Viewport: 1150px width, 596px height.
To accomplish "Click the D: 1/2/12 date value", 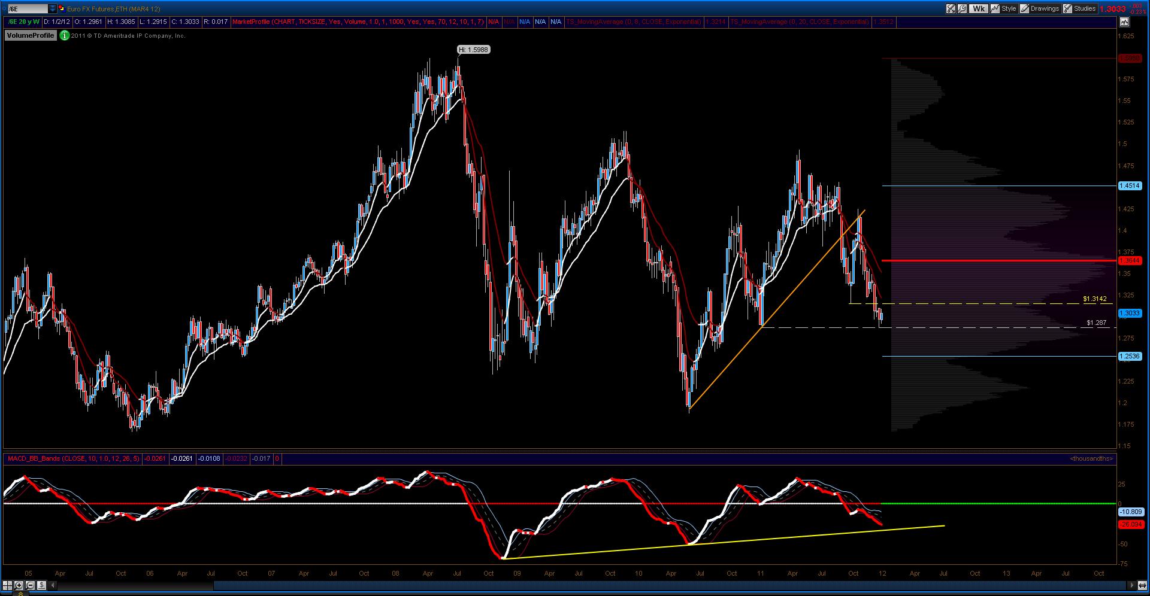I will pyautogui.click(x=57, y=22).
